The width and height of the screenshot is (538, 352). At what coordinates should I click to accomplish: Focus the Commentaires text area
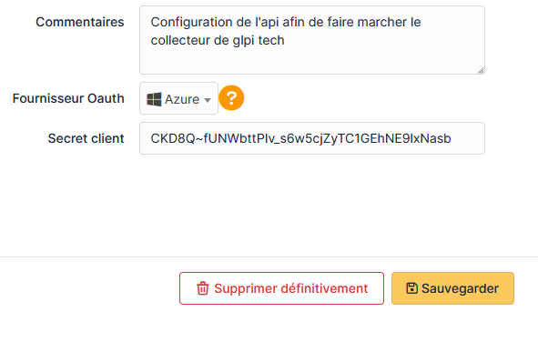point(312,40)
